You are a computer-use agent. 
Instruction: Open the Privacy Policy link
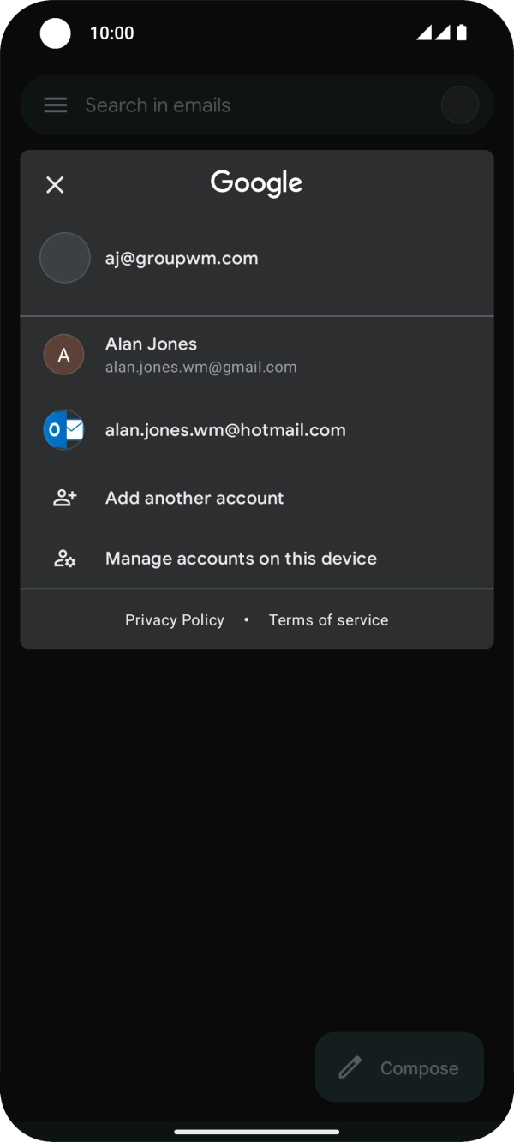pos(175,620)
